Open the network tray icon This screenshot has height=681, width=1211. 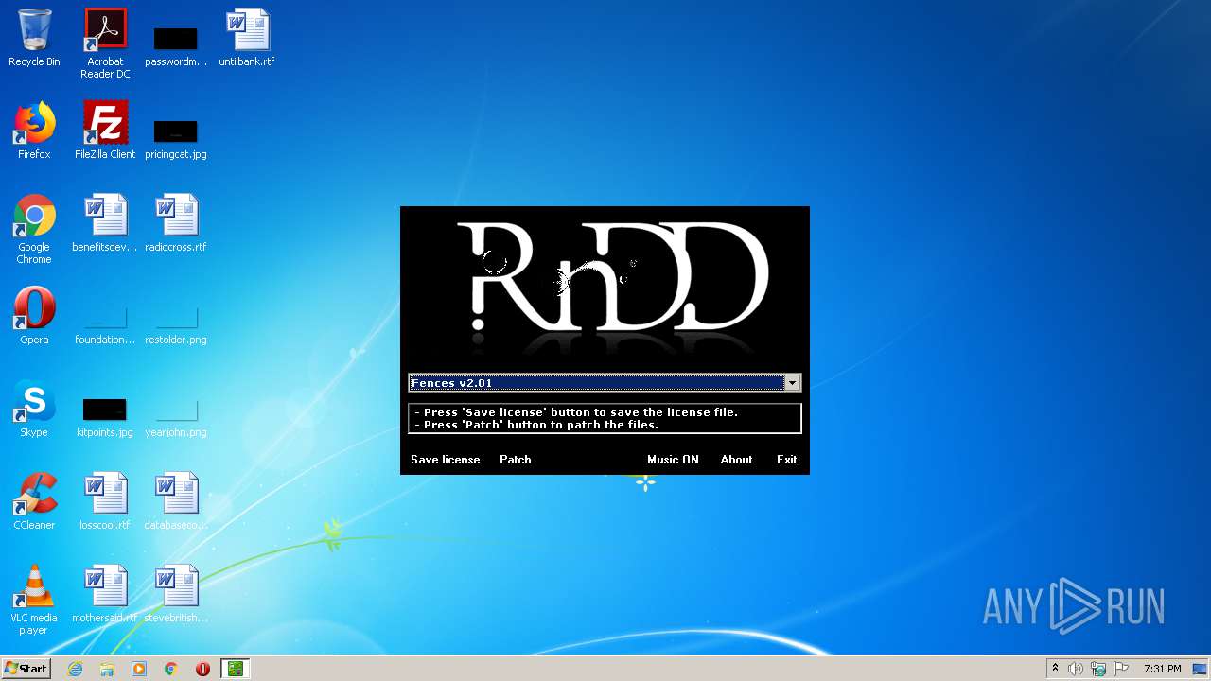click(x=1098, y=669)
